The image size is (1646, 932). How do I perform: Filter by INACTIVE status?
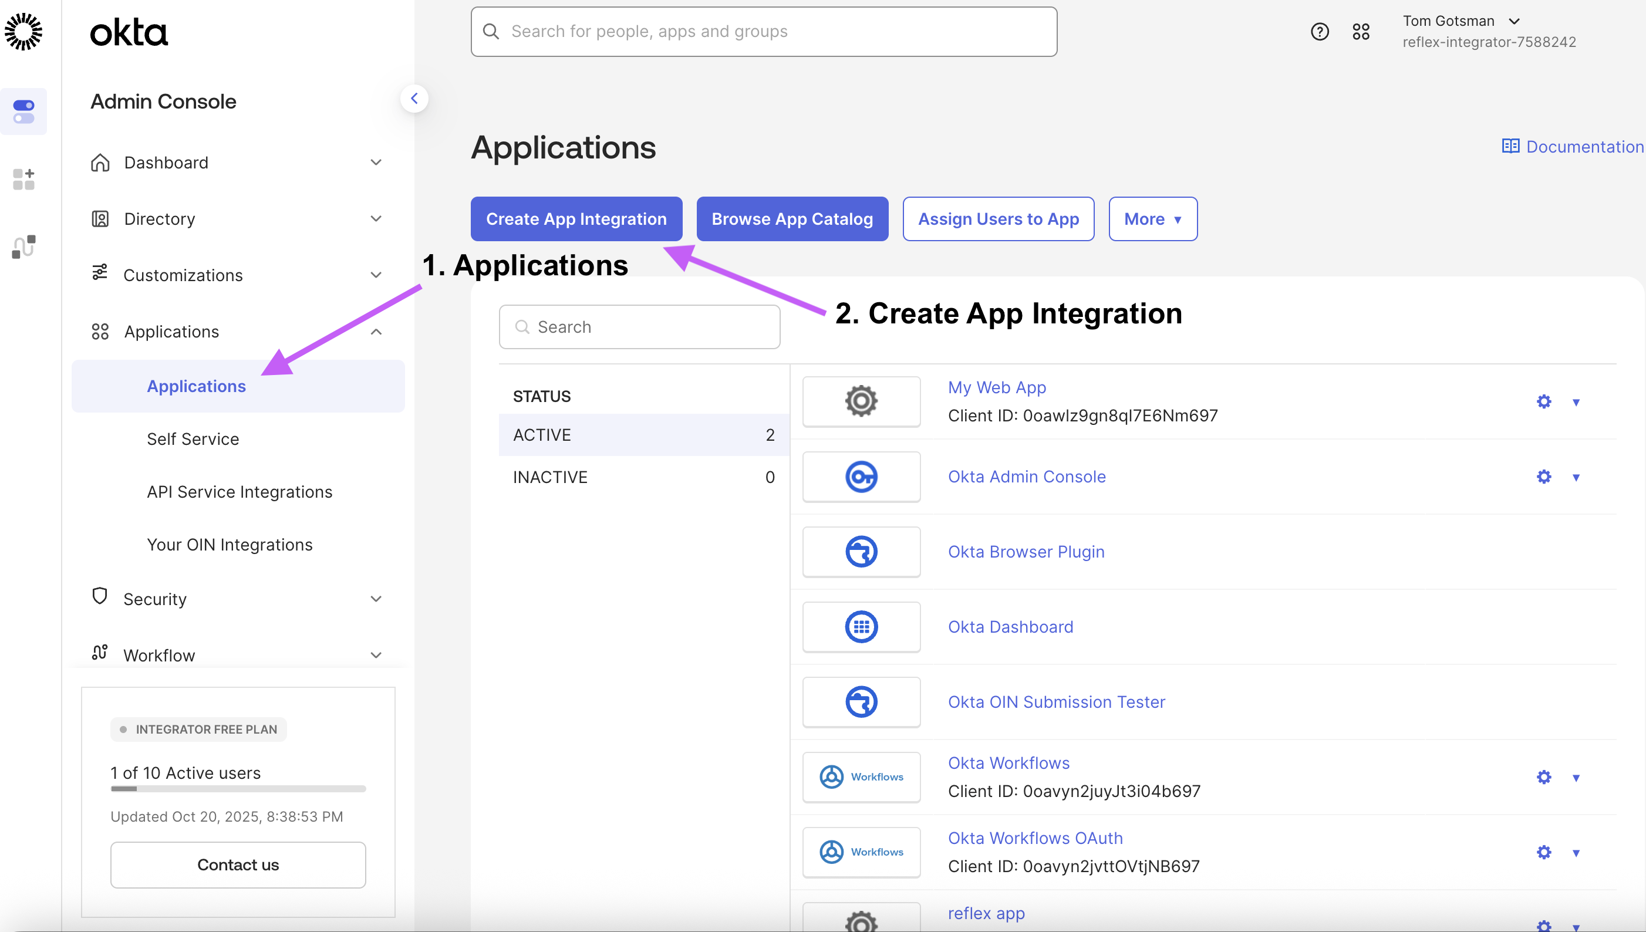pyautogui.click(x=643, y=477)
